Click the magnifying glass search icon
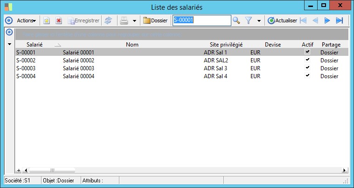The image size is (354, 188). tap(236, 21)
